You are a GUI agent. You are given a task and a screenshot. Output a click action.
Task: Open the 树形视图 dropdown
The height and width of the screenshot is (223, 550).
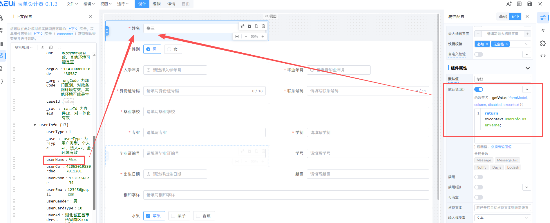(24, 47)
